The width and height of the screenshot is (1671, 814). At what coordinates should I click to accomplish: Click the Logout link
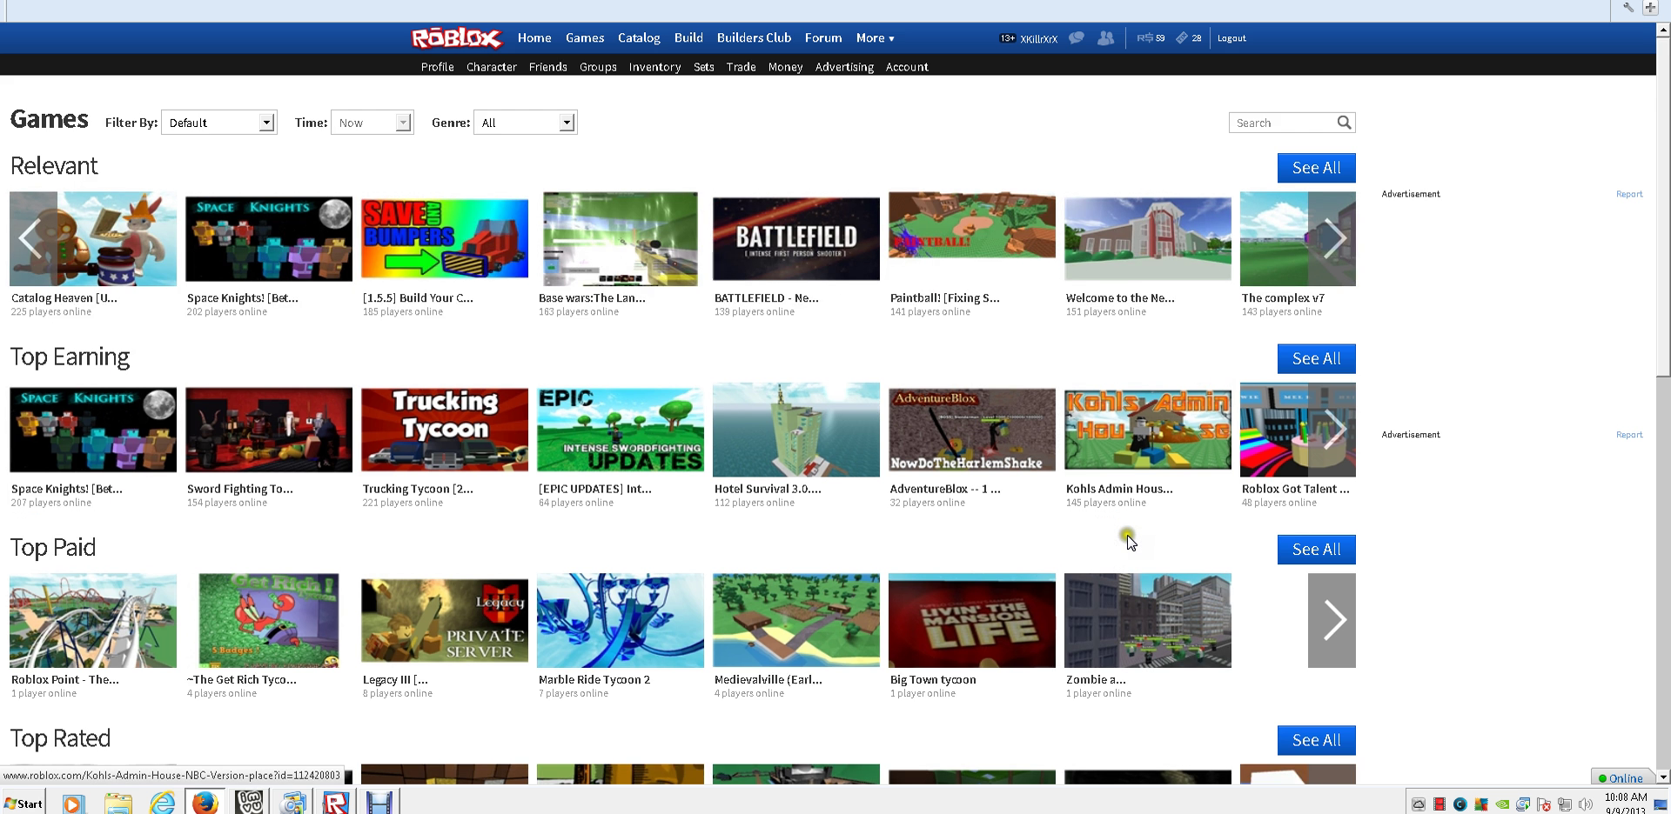point(1231,38)
